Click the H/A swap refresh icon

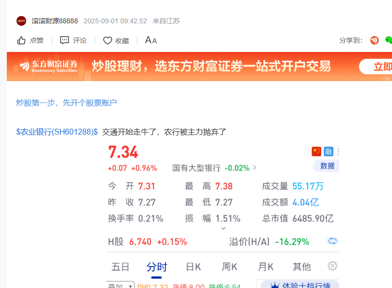(x=332, y=241)
